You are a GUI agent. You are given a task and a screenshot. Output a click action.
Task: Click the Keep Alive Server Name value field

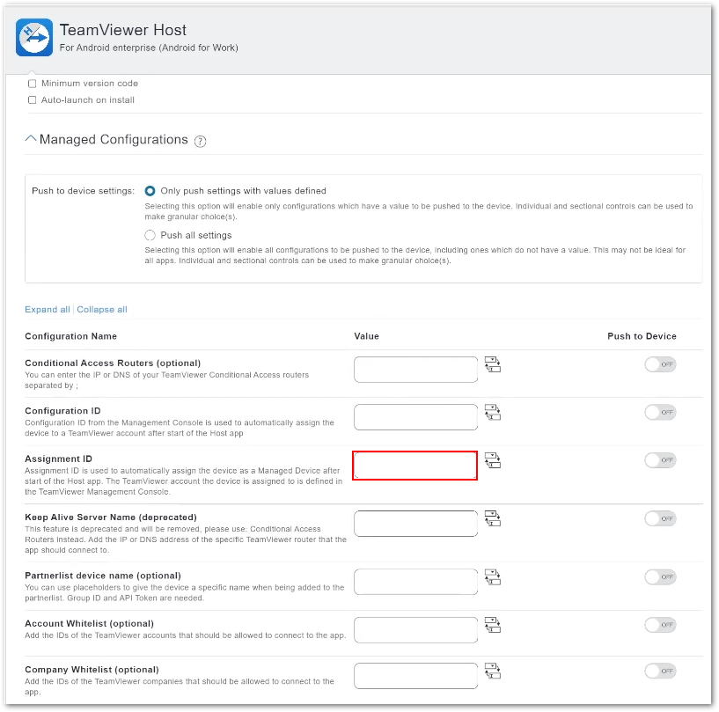tap(415, 523)
